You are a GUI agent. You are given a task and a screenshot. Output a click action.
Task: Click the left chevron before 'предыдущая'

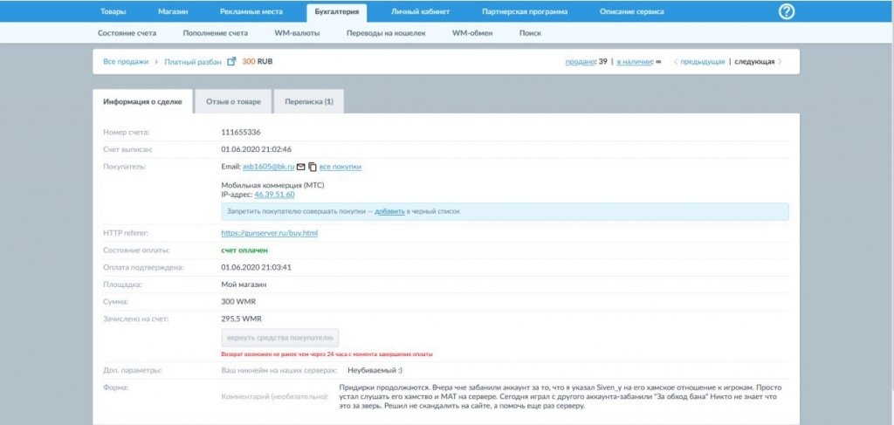click(x=674, y=62)
